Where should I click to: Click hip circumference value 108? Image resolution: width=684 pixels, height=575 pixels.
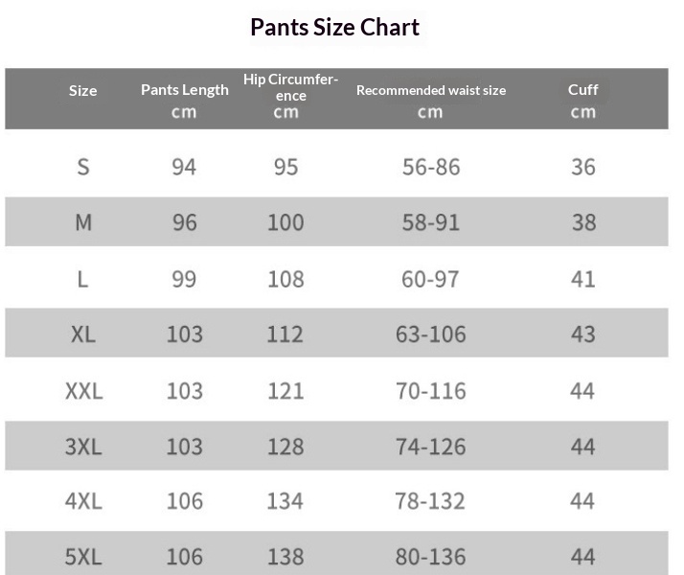(x=285, y=279)
